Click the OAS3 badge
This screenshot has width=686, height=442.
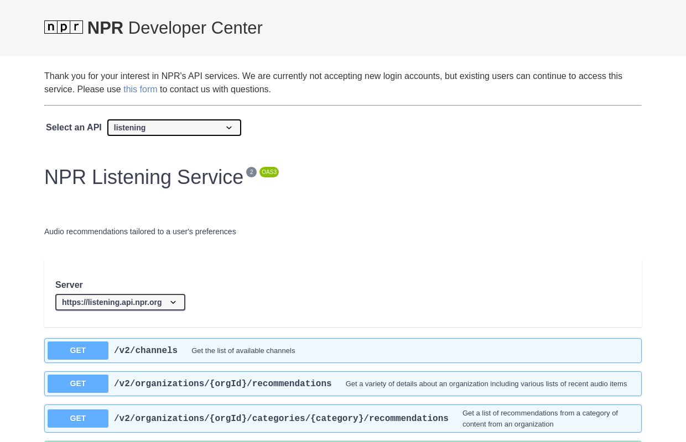tap(269, 172)
